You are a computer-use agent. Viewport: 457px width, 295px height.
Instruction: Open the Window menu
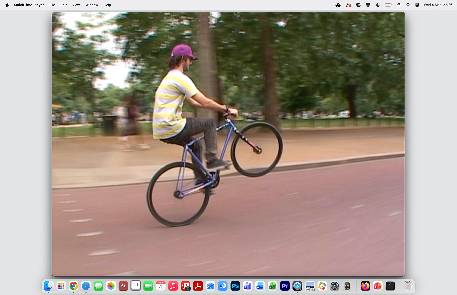pos(92,5)
